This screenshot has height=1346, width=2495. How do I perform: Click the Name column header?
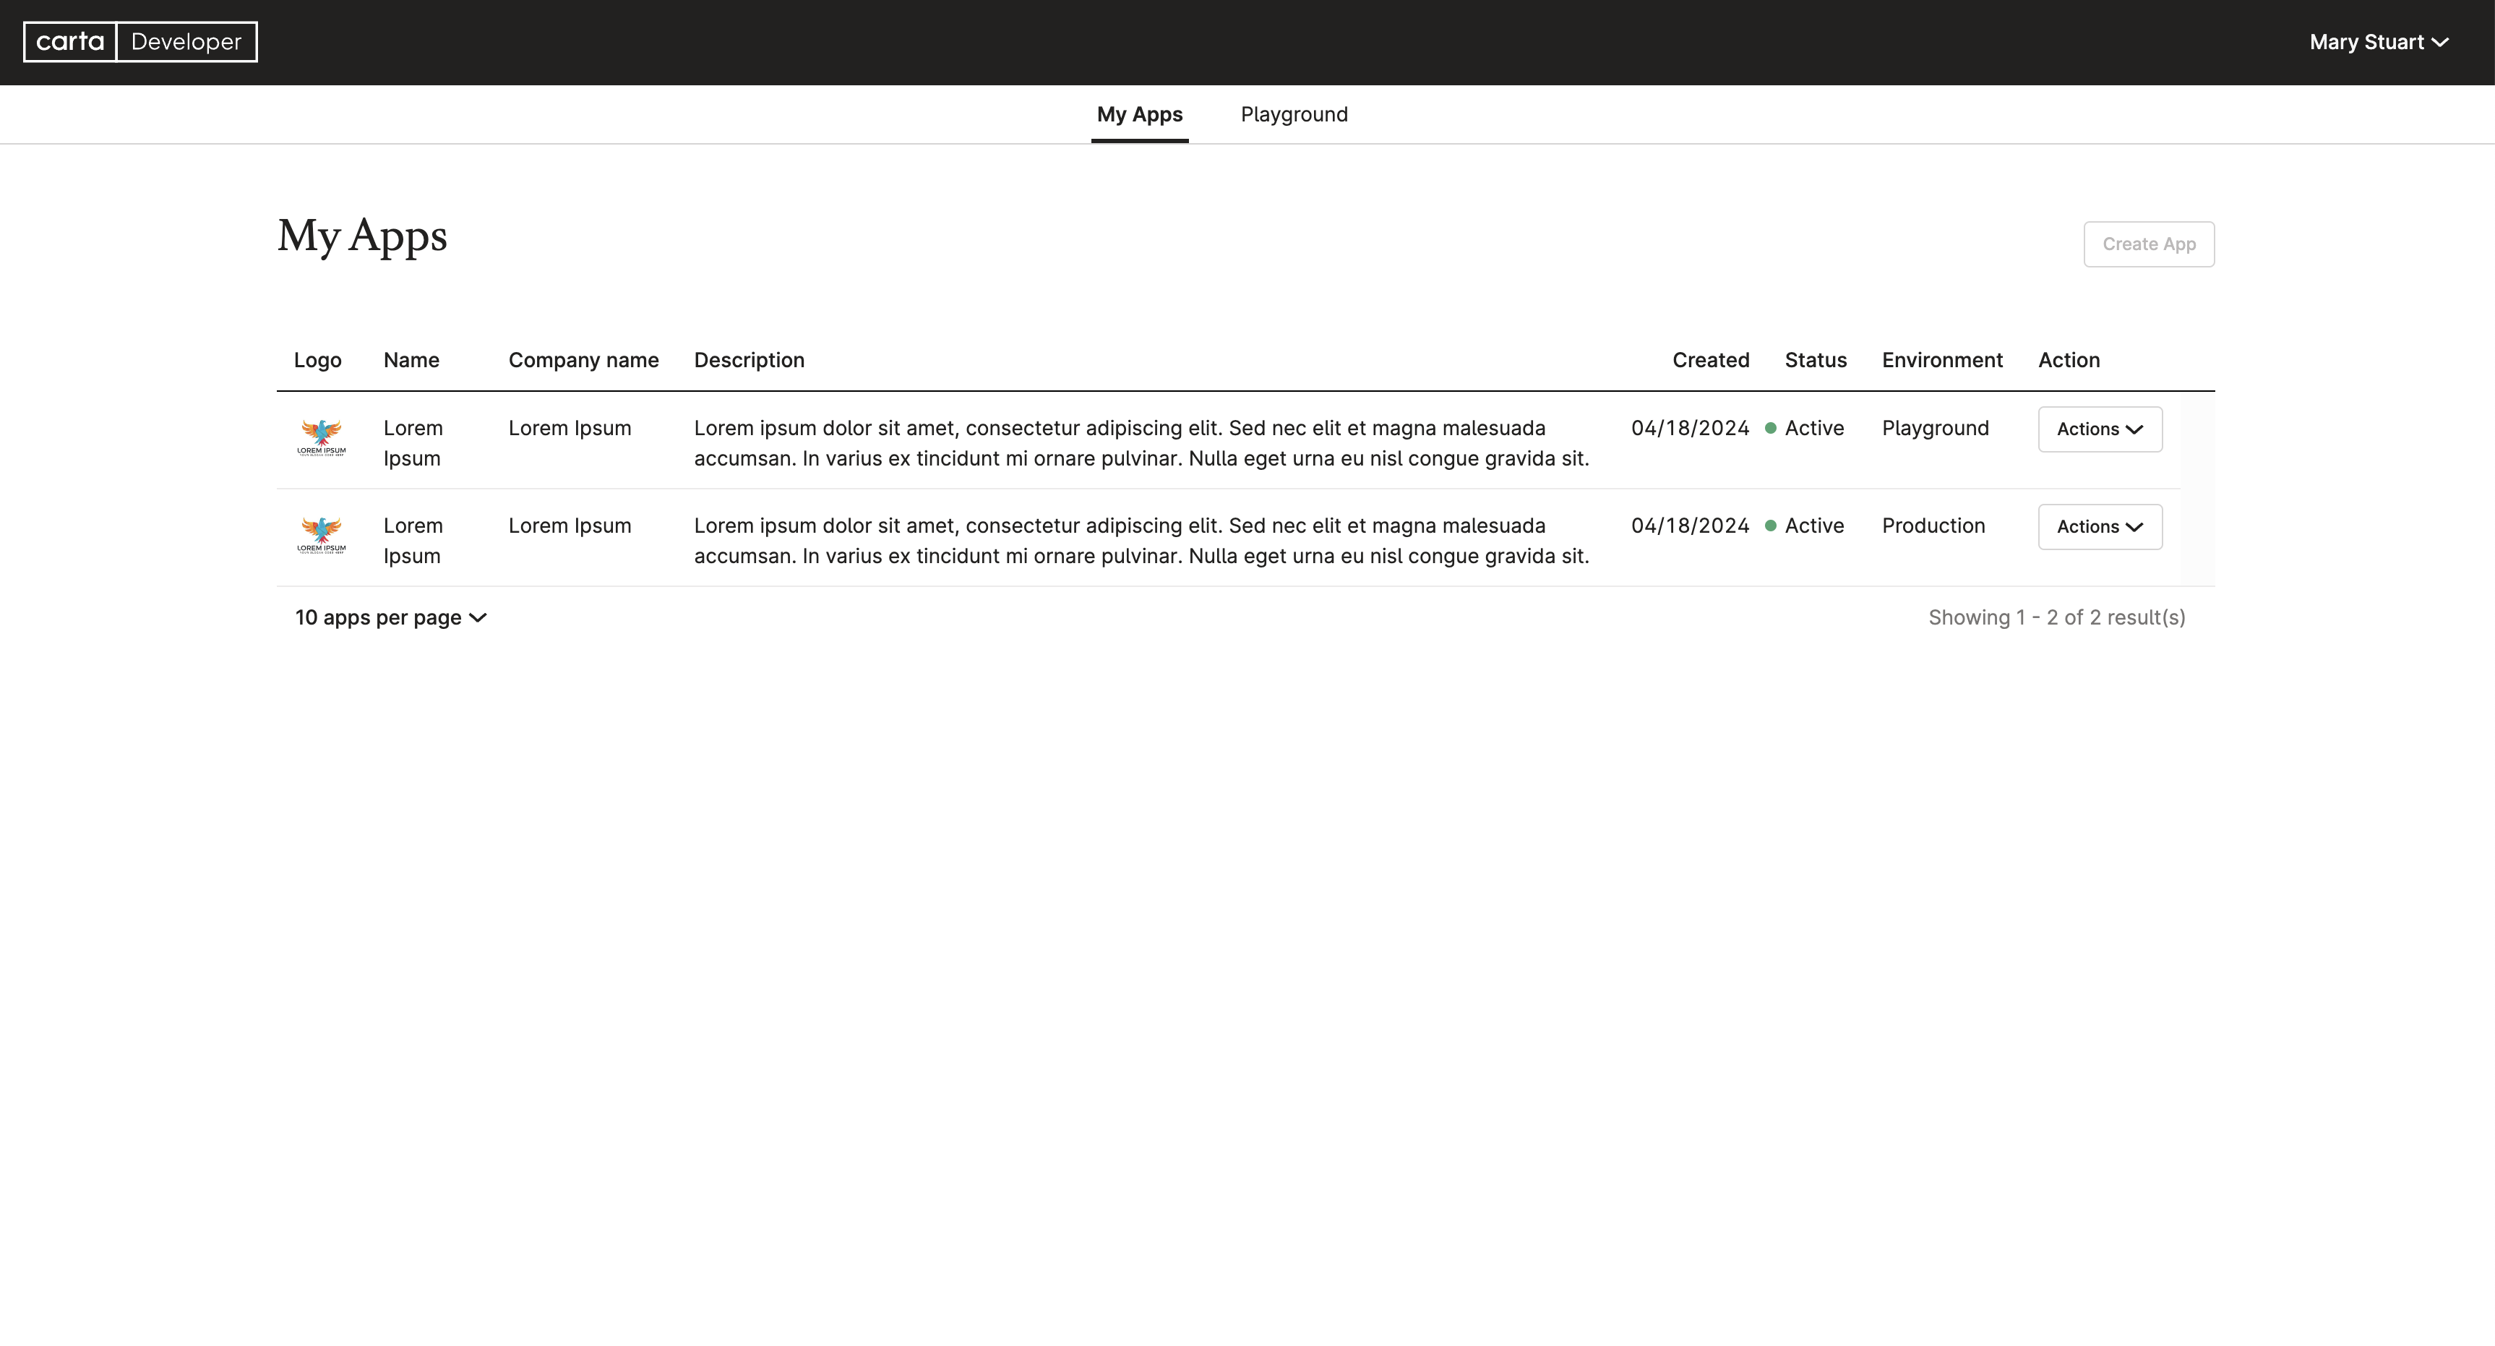tap(411, 361)
